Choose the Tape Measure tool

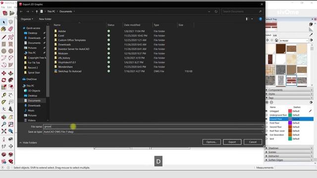click(x=3, y=95)
